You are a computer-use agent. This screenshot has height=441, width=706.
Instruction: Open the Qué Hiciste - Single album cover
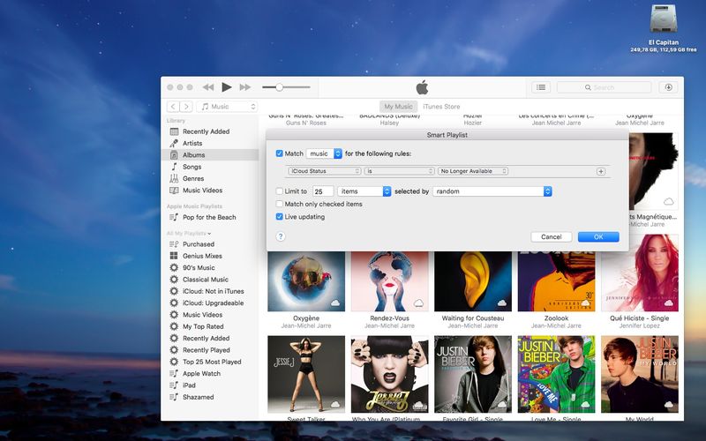(x=639, y=273)
